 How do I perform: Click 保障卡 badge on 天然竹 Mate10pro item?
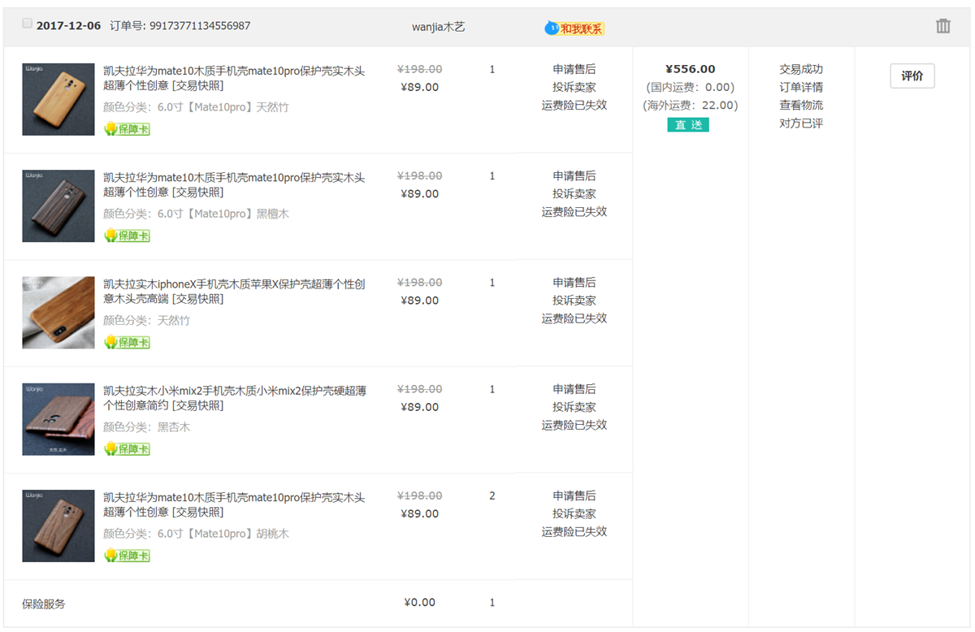[127, 129]
